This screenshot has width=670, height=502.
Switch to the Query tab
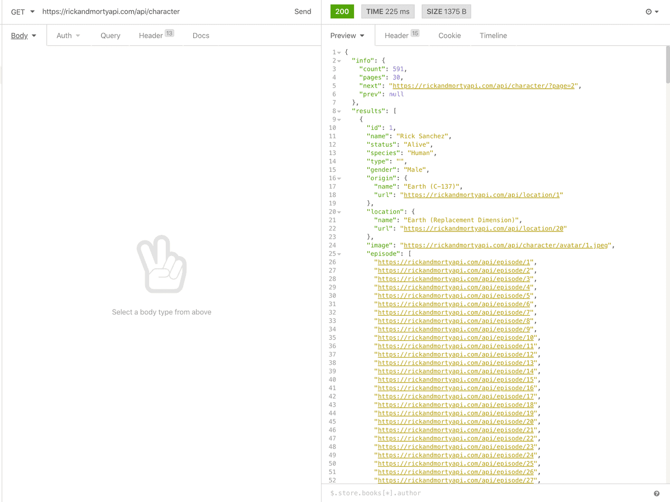(110, 35)
